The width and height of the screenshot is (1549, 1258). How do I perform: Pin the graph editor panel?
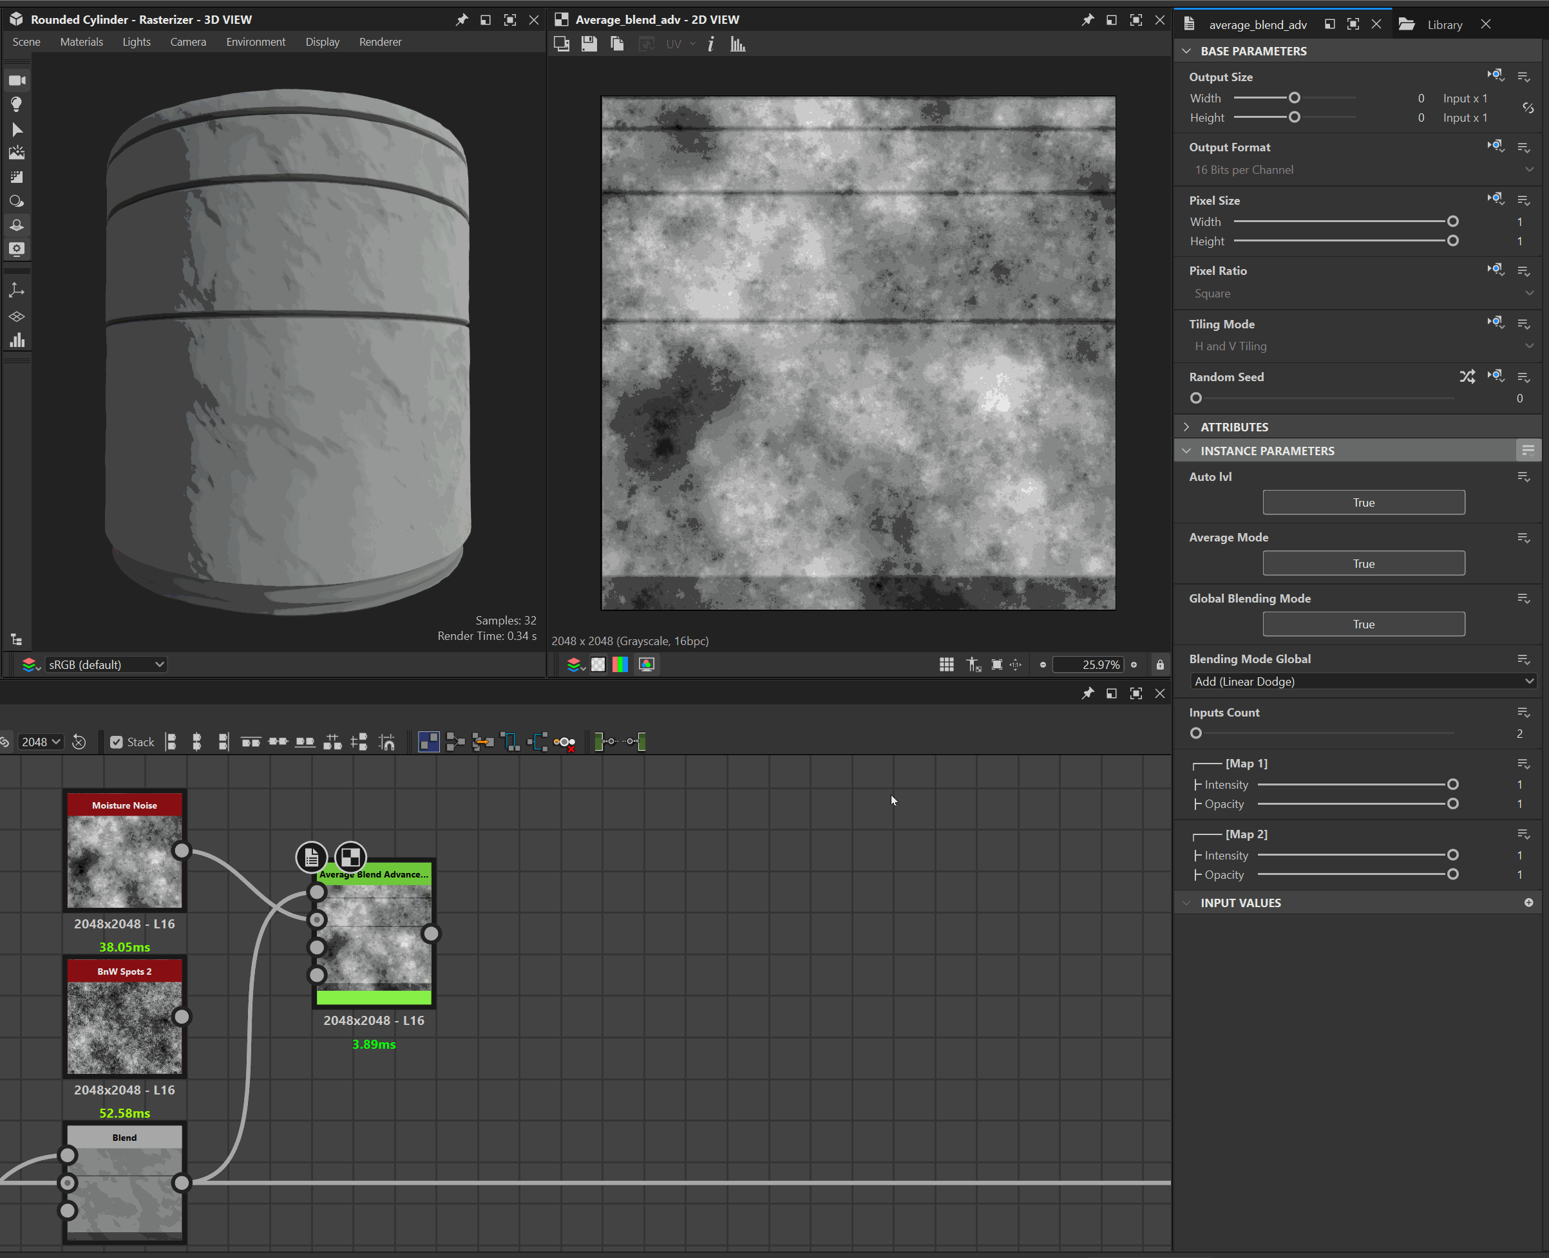(1087, 693)
